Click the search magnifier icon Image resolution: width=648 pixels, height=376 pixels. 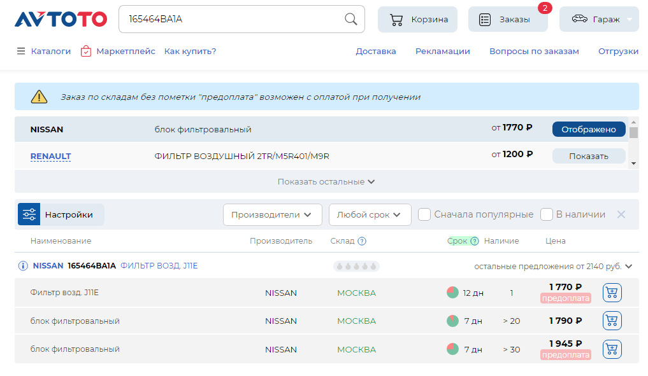click(x=351, y=19)
